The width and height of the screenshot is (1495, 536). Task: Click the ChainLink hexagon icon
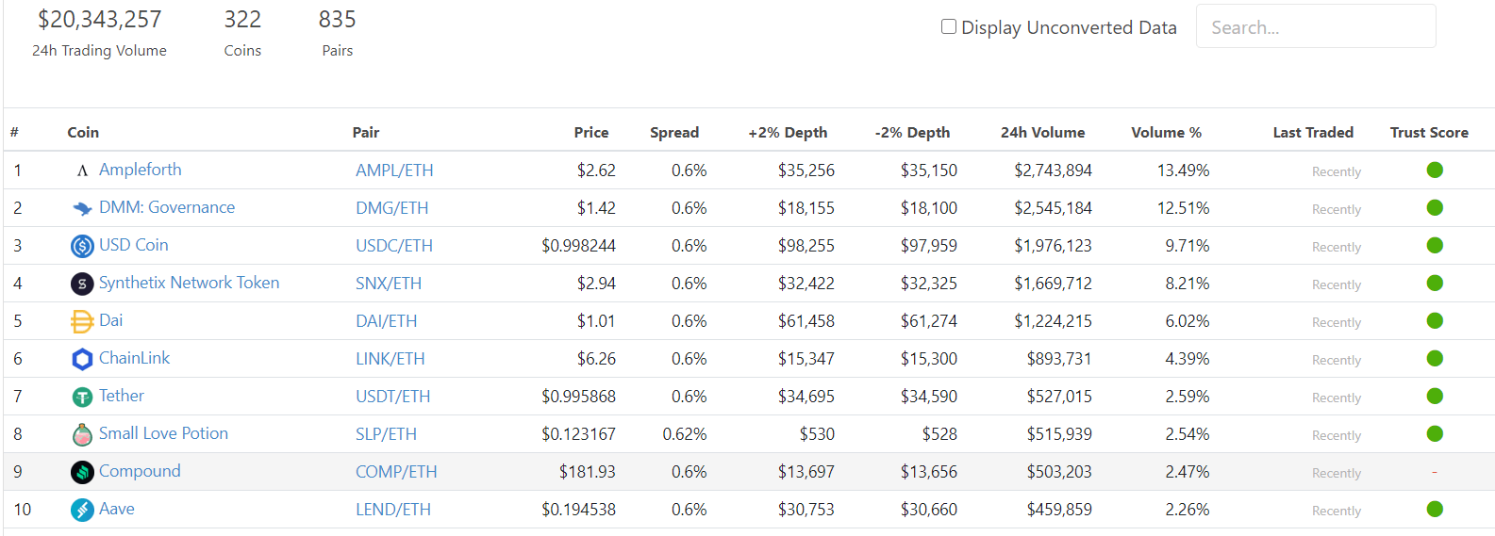(x=82, y=359)
